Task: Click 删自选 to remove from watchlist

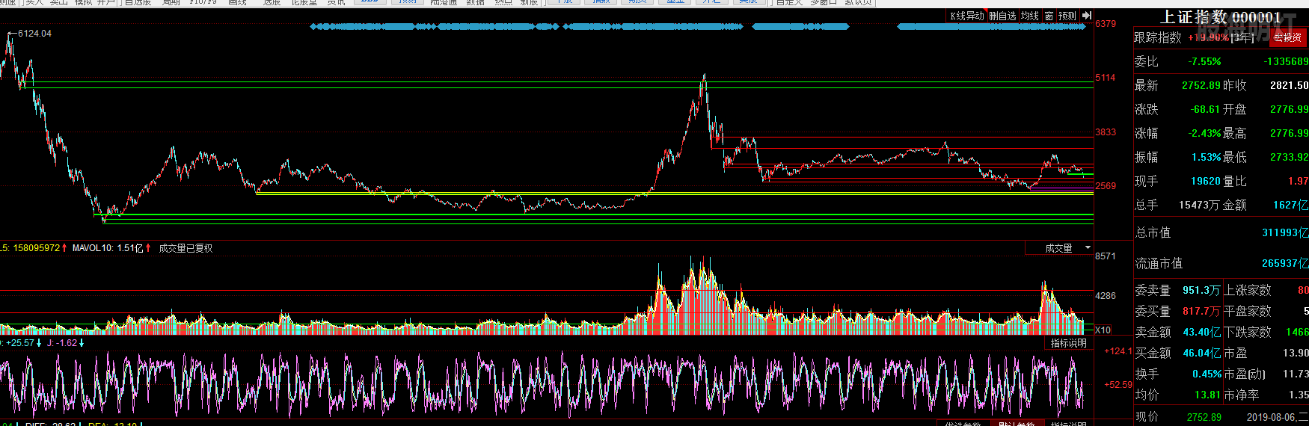Action: pyautogui.click(x=1002, y=16)
